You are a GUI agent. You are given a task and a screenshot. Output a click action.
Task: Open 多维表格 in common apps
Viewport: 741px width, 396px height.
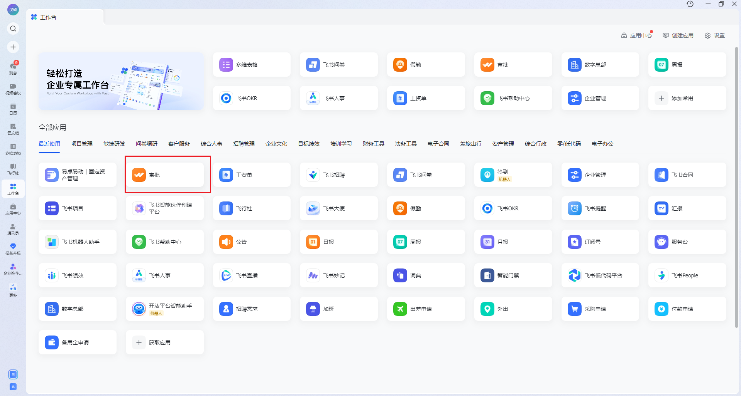tap(252, 64)
